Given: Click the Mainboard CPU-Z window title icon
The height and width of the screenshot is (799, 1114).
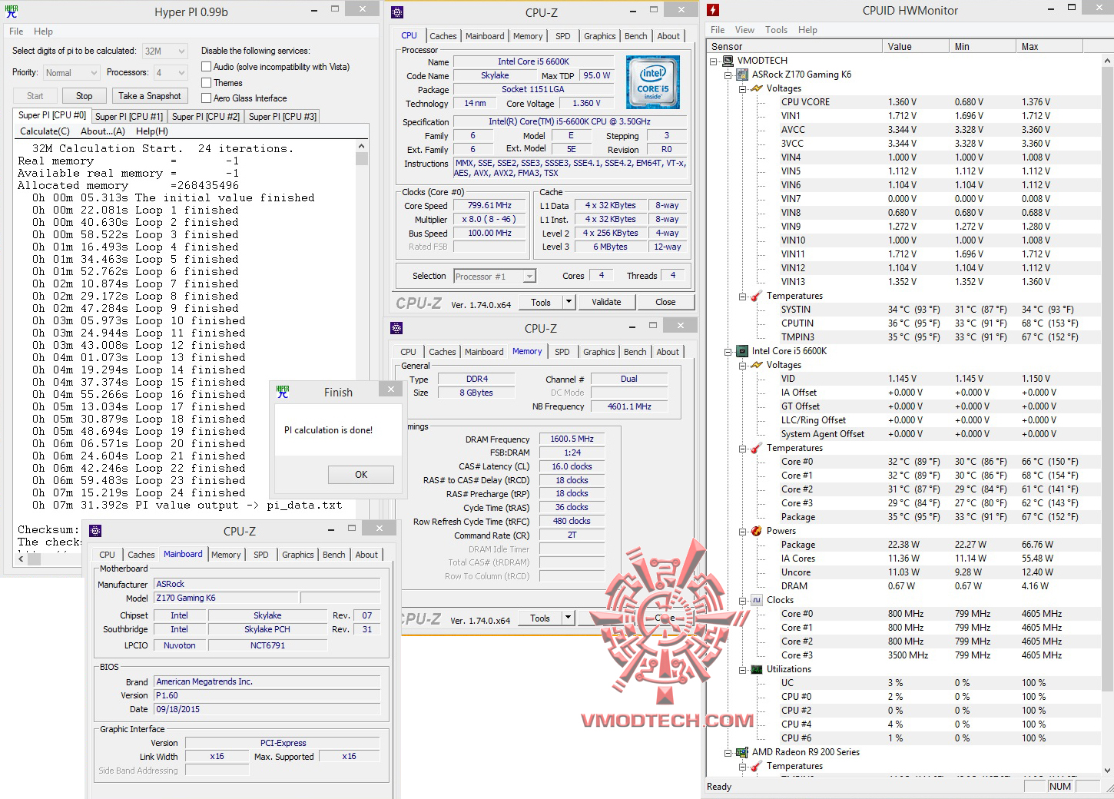Looking at the screenshot, I should [95, 531].
